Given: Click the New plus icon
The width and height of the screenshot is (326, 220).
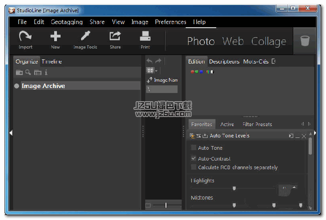Looking at the screenshot, I should [x=56, y=36].
